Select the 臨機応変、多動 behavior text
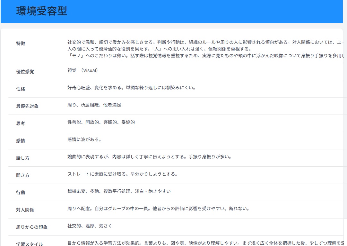347x246 pixels. (x=119, y=191)
